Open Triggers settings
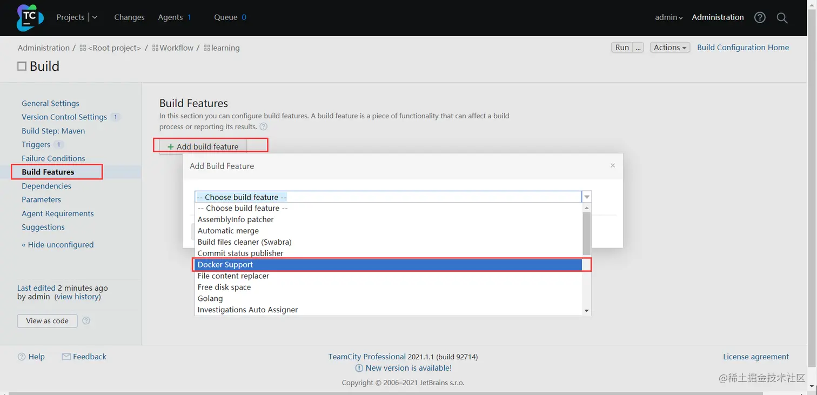The height and width of the screenshot is (395, 817). click(36, 144)
